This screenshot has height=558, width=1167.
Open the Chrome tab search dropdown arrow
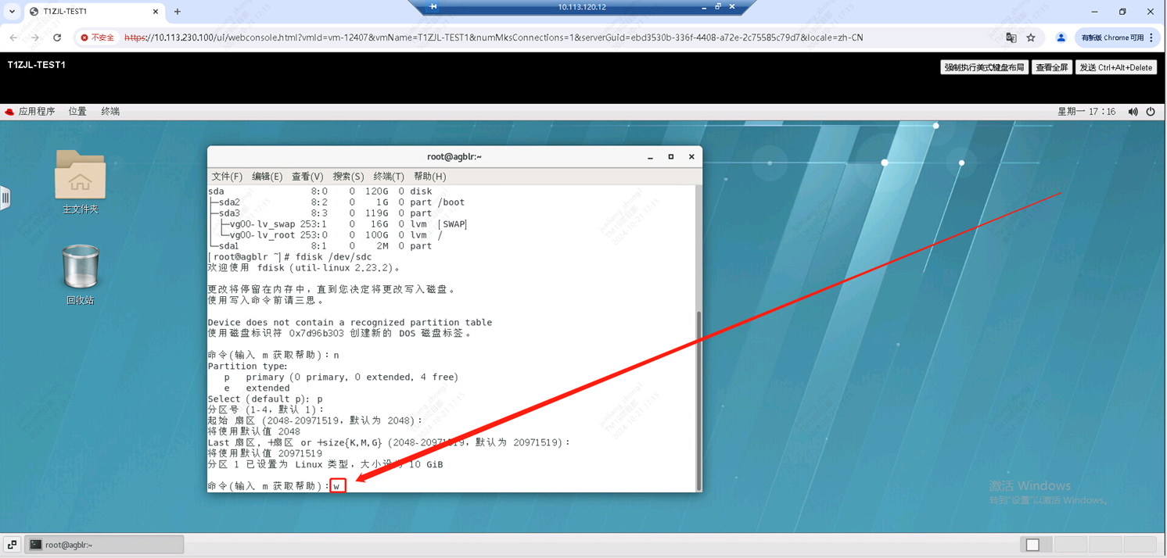click(12, 12)
